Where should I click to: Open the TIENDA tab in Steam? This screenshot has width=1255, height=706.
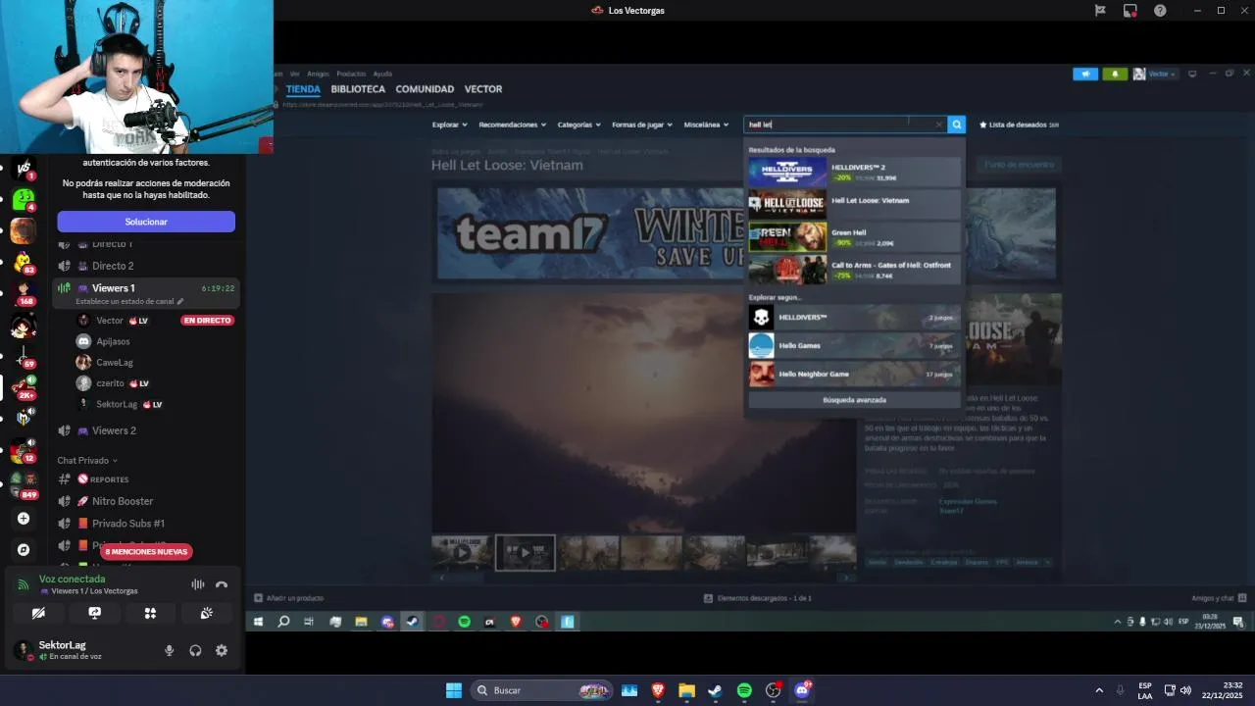(303, 89)
